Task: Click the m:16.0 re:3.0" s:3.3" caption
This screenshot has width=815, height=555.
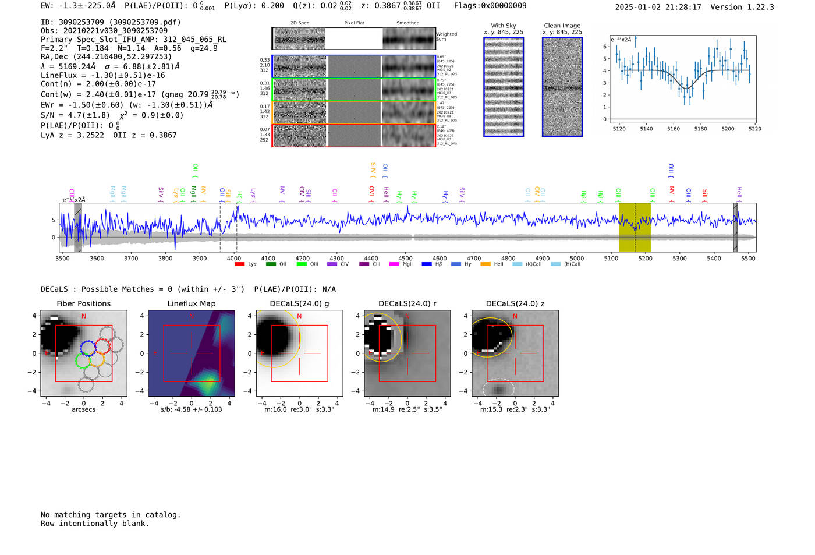Action: [x=300, y=409]
